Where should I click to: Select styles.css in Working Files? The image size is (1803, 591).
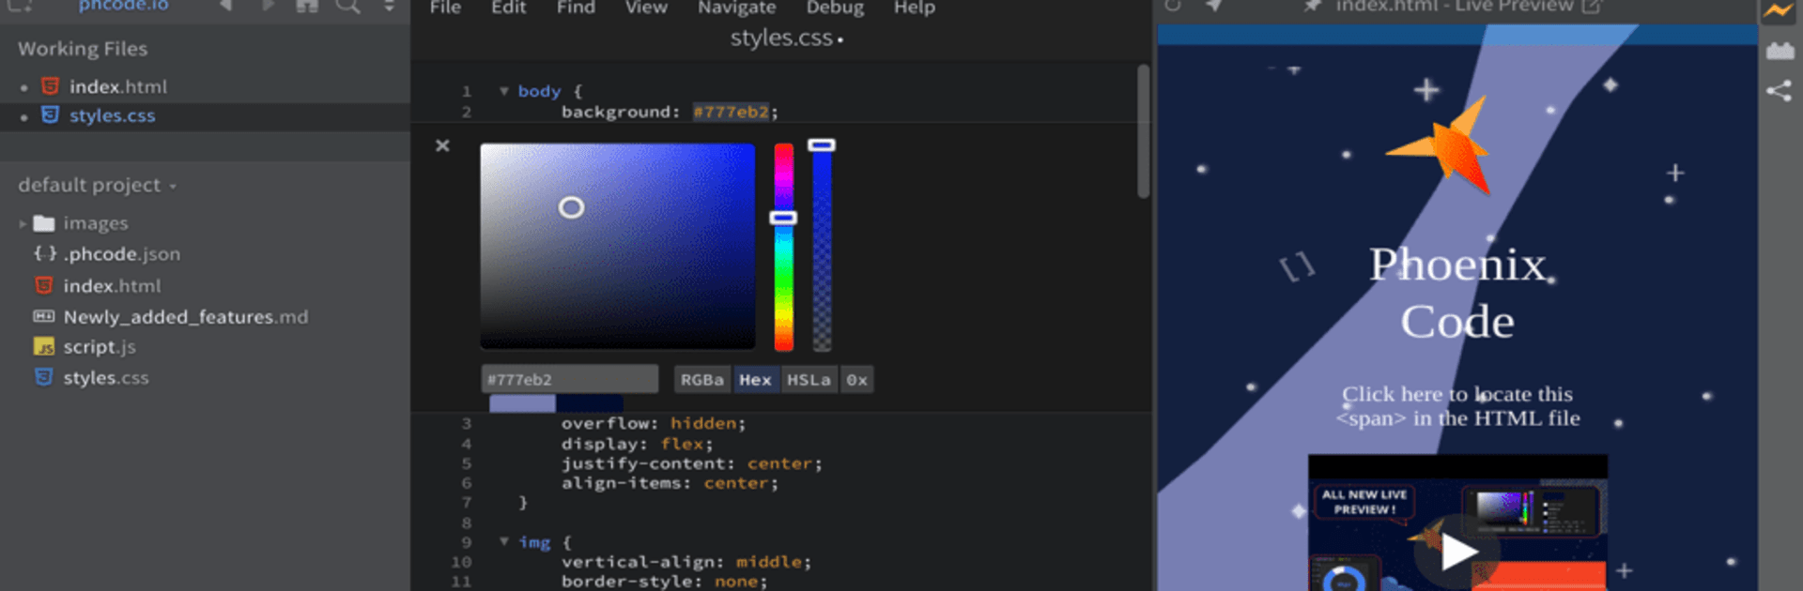point(113,115)
